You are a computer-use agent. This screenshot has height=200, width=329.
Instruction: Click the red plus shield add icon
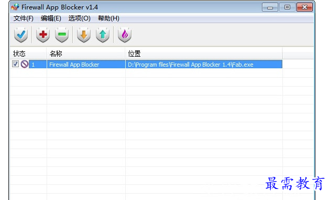click(x=43, y=35)
